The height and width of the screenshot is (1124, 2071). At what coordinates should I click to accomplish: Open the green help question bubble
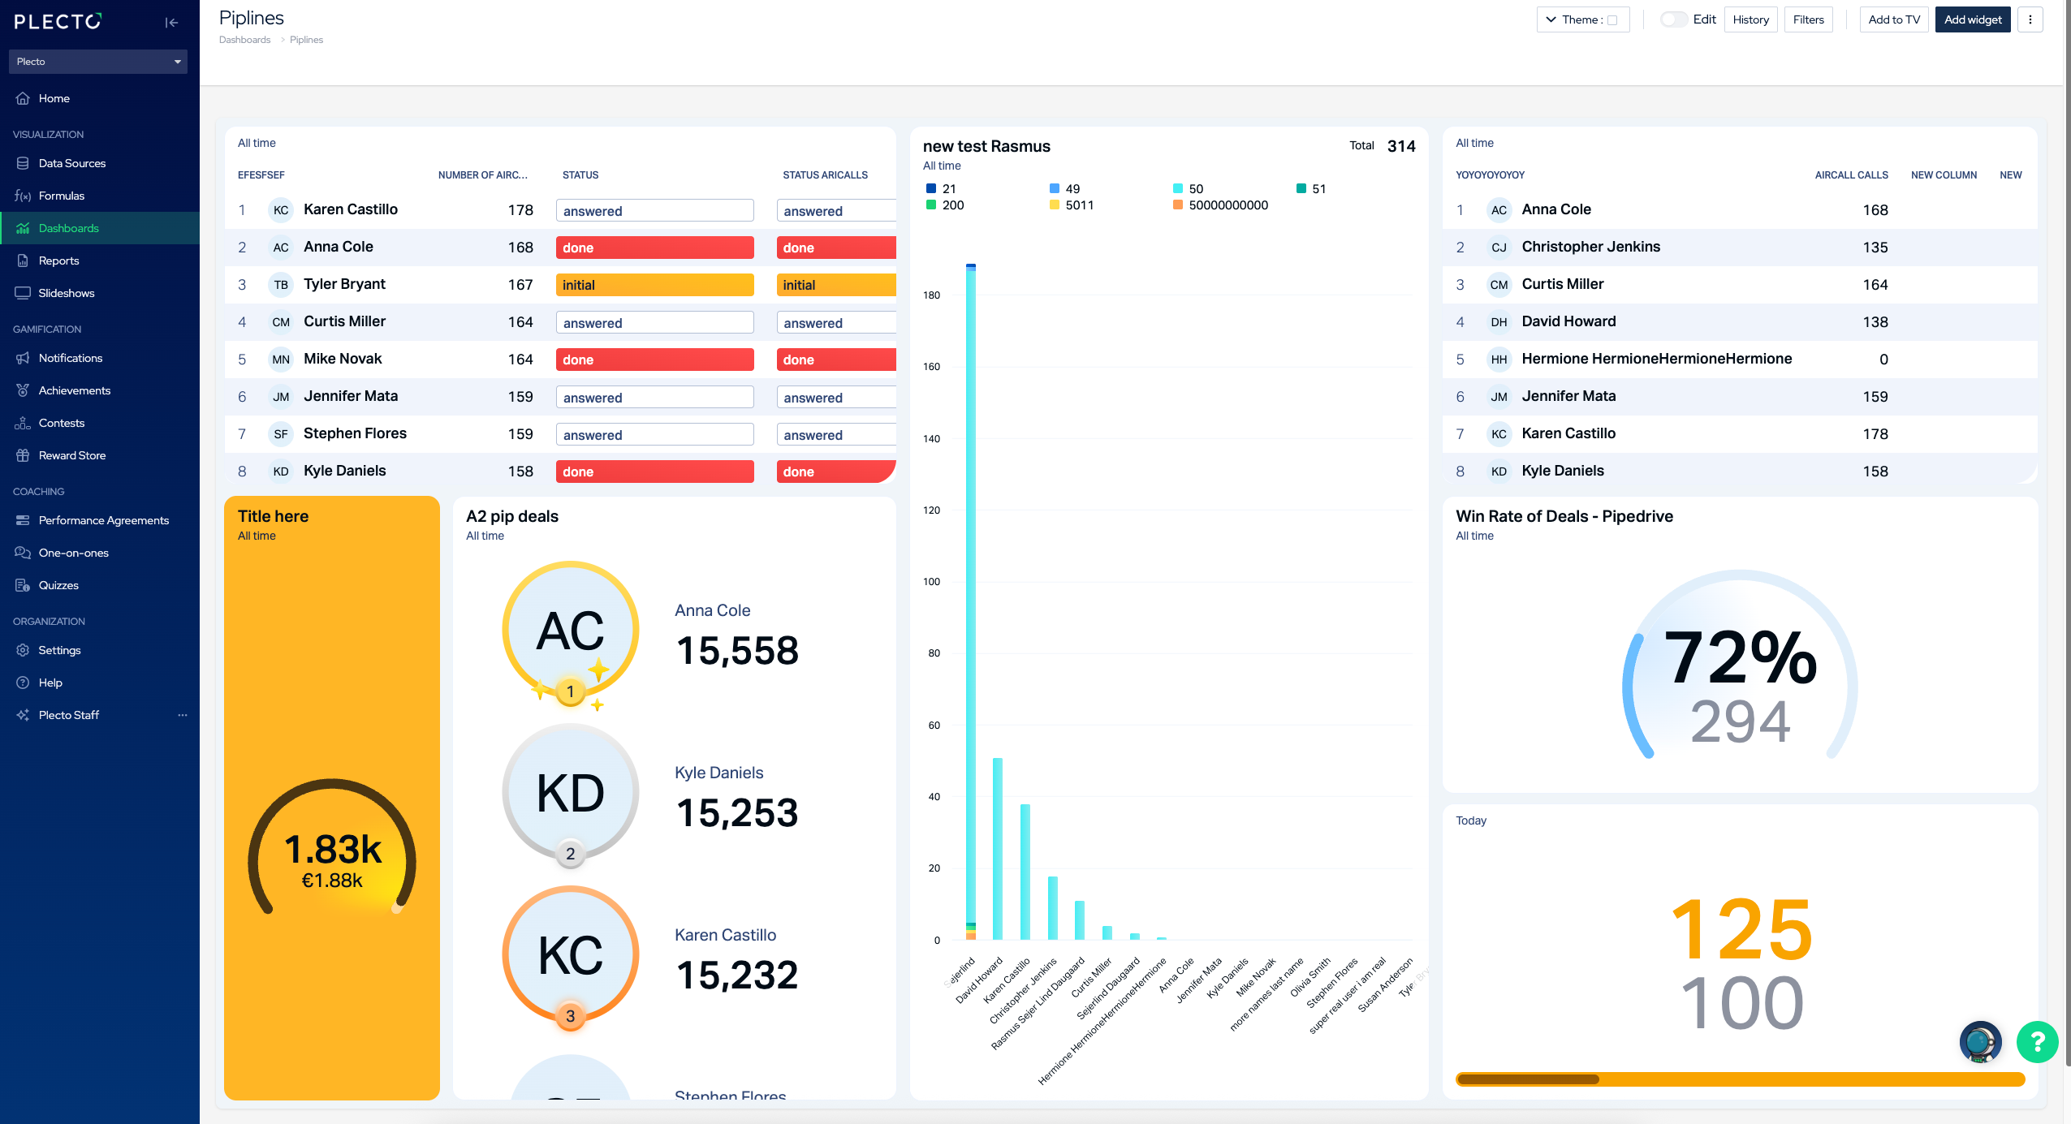pos(2037,1041)
